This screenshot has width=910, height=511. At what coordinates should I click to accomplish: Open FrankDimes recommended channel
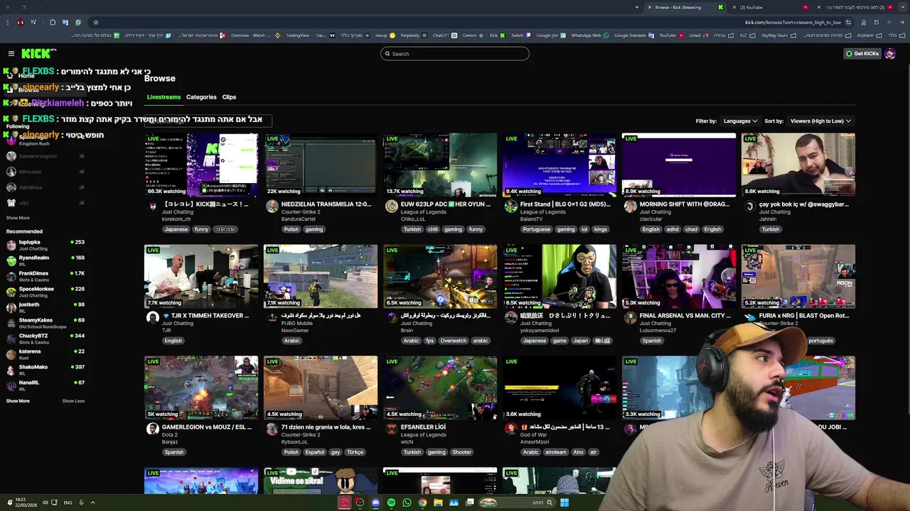tap(44, 276)
